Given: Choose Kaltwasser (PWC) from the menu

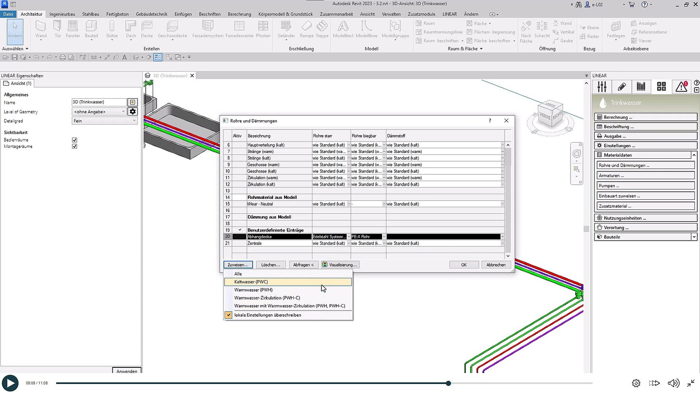Looking at the screenshot, I should pyautogui.click(x=251, y=282).
